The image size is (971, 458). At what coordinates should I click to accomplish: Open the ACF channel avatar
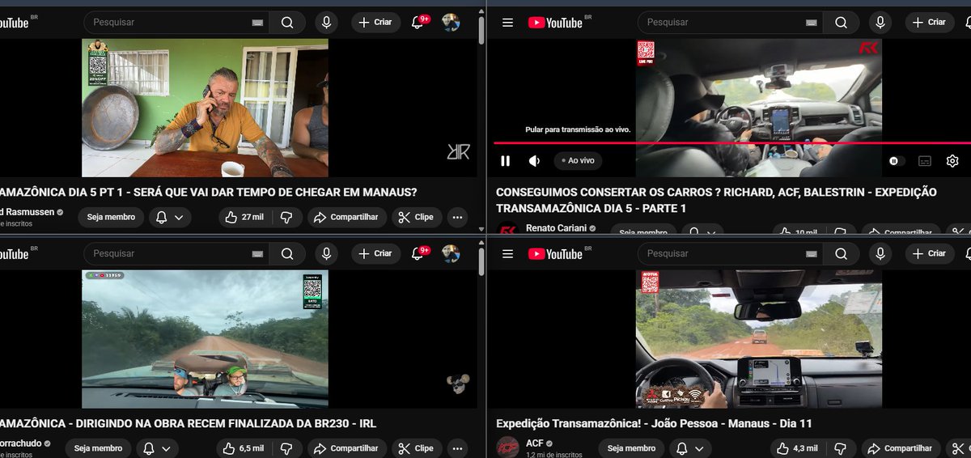(507, 447)
